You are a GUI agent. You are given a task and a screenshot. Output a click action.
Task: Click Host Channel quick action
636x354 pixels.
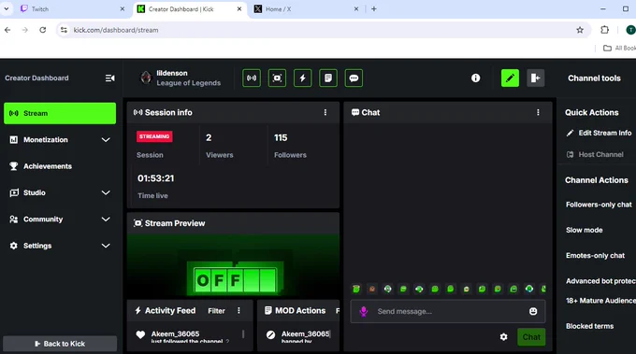595,154
